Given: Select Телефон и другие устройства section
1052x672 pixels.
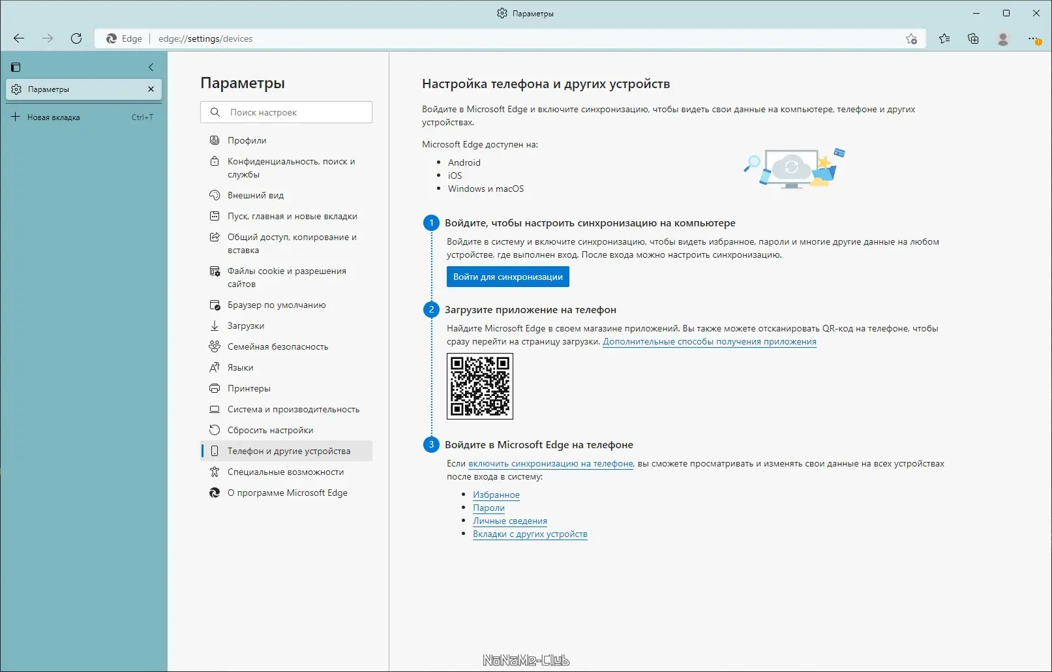Looking at the screenshot, I should [x=286, y=451].
